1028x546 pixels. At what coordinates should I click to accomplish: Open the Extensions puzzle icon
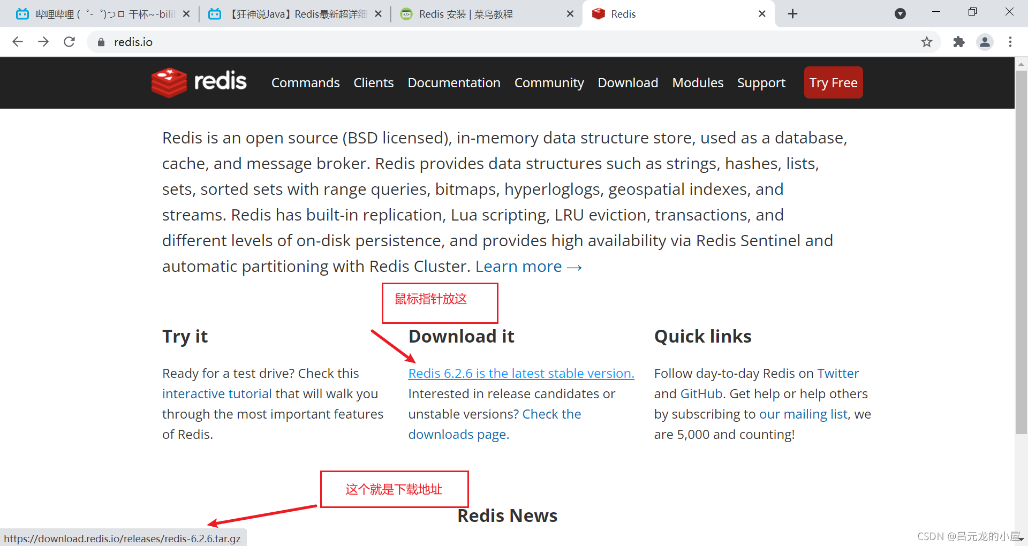click(959, 42)
